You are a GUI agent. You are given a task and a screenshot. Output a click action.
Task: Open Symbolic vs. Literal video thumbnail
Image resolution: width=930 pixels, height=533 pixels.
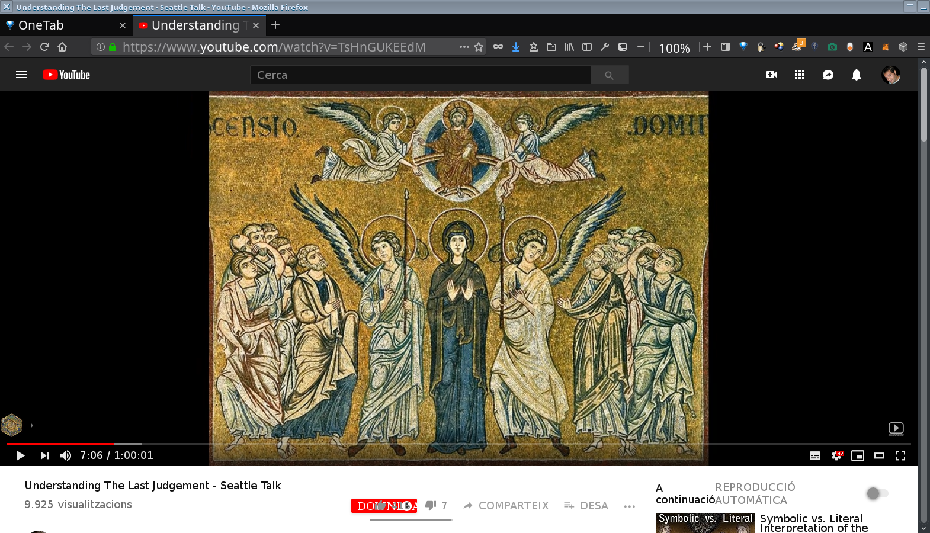705,523
